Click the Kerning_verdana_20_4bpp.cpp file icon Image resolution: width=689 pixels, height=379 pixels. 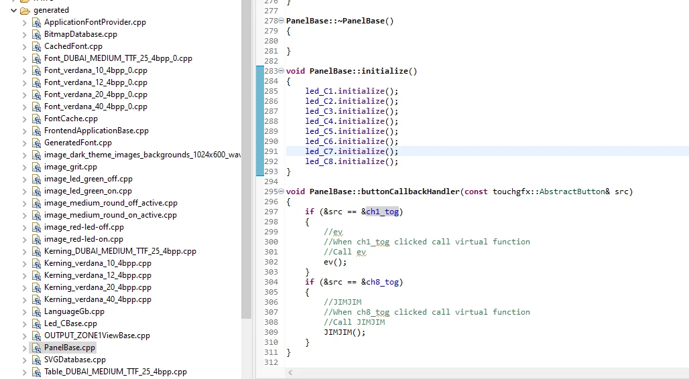tap(36, 288)
